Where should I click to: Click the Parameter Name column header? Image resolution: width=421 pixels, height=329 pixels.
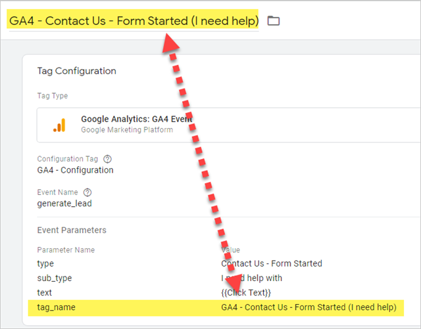click(66, 250)
